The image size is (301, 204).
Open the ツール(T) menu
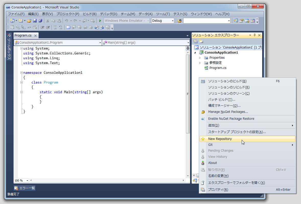[x=163, y=14]
